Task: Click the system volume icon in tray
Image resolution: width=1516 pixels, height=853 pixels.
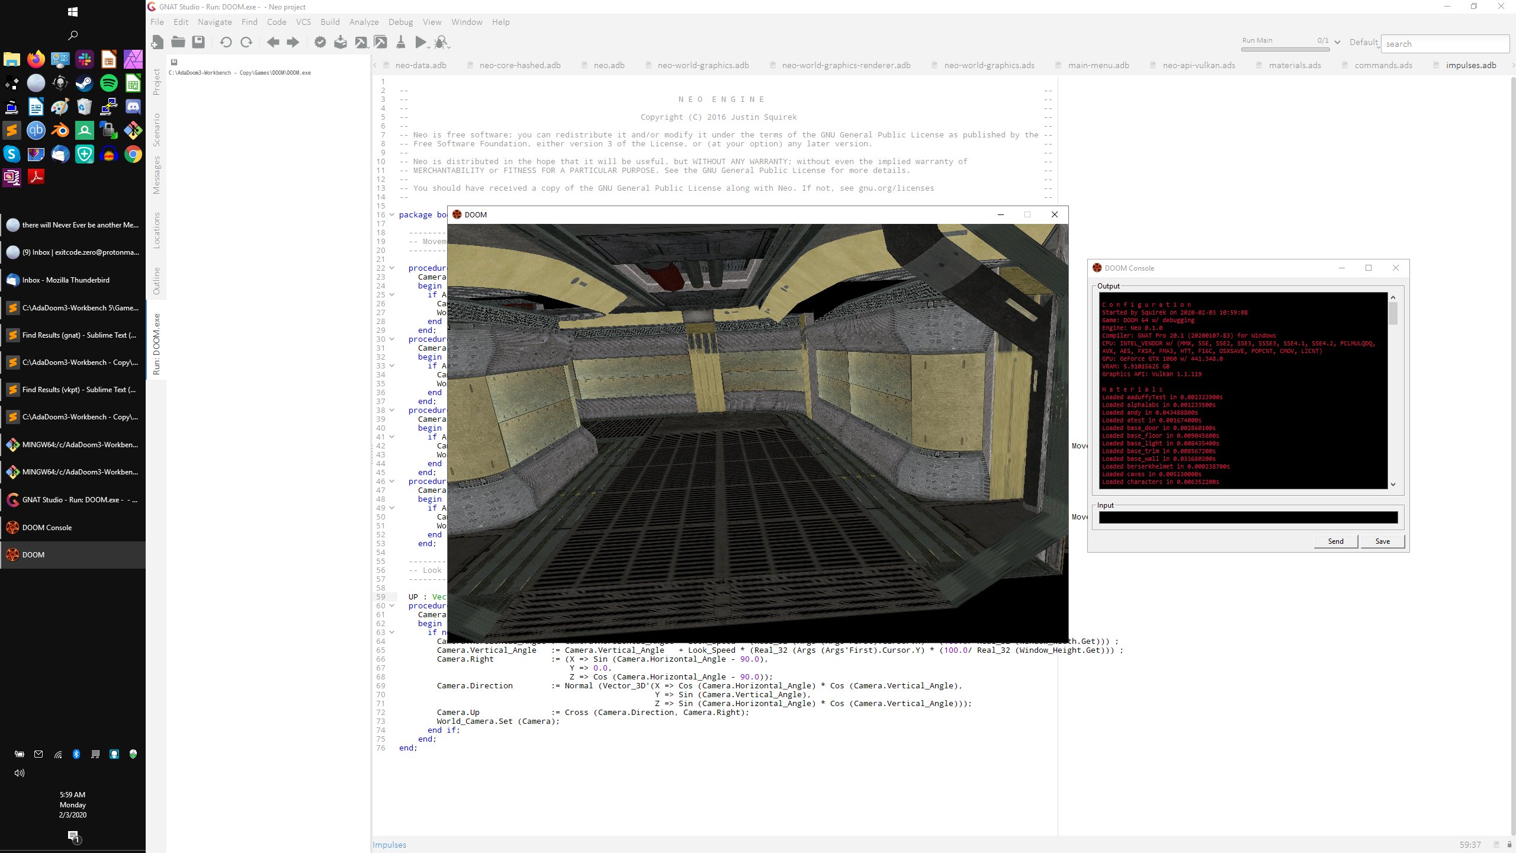Action: click(20, 773)
